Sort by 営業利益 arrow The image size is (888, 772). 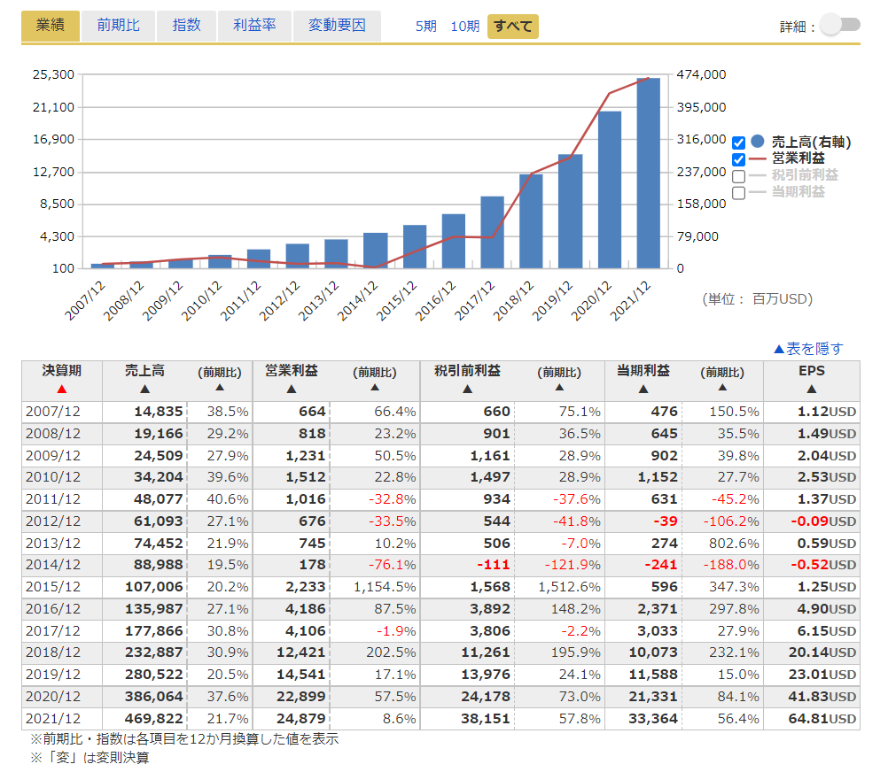coord(292,390)
